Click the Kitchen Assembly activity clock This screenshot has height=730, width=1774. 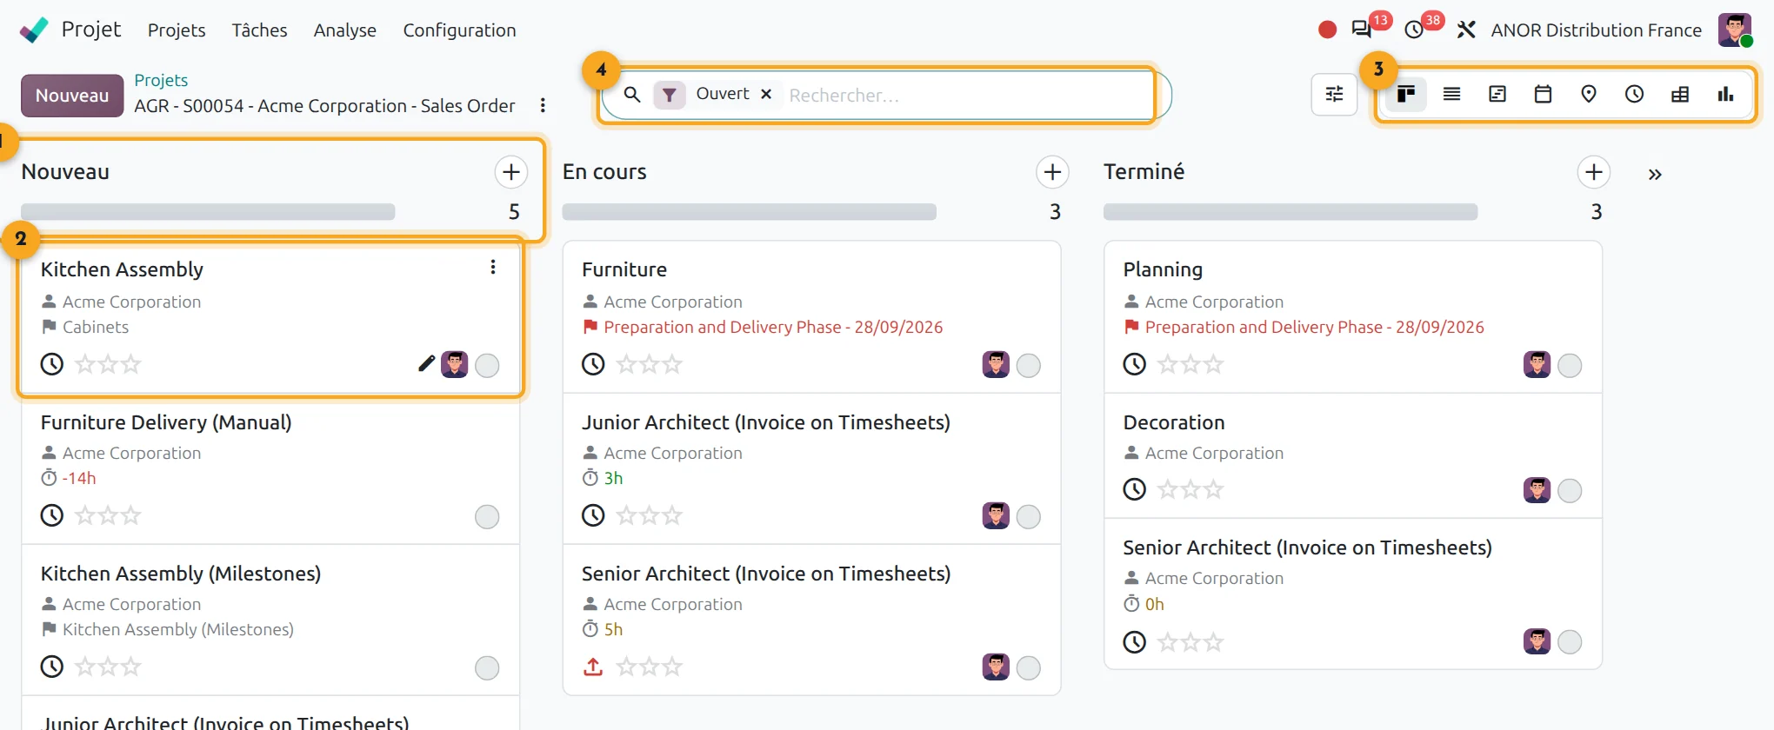(52, 364)
